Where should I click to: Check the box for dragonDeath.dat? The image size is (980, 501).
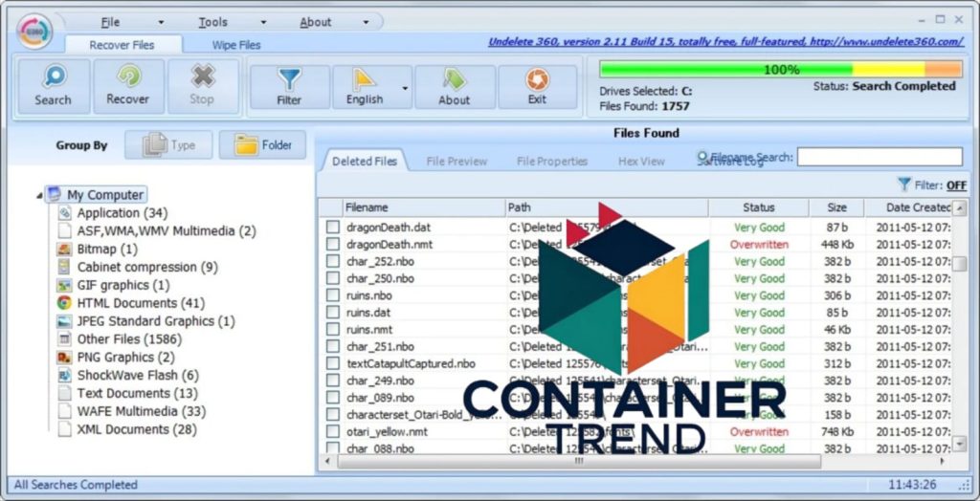coord(333,228)
